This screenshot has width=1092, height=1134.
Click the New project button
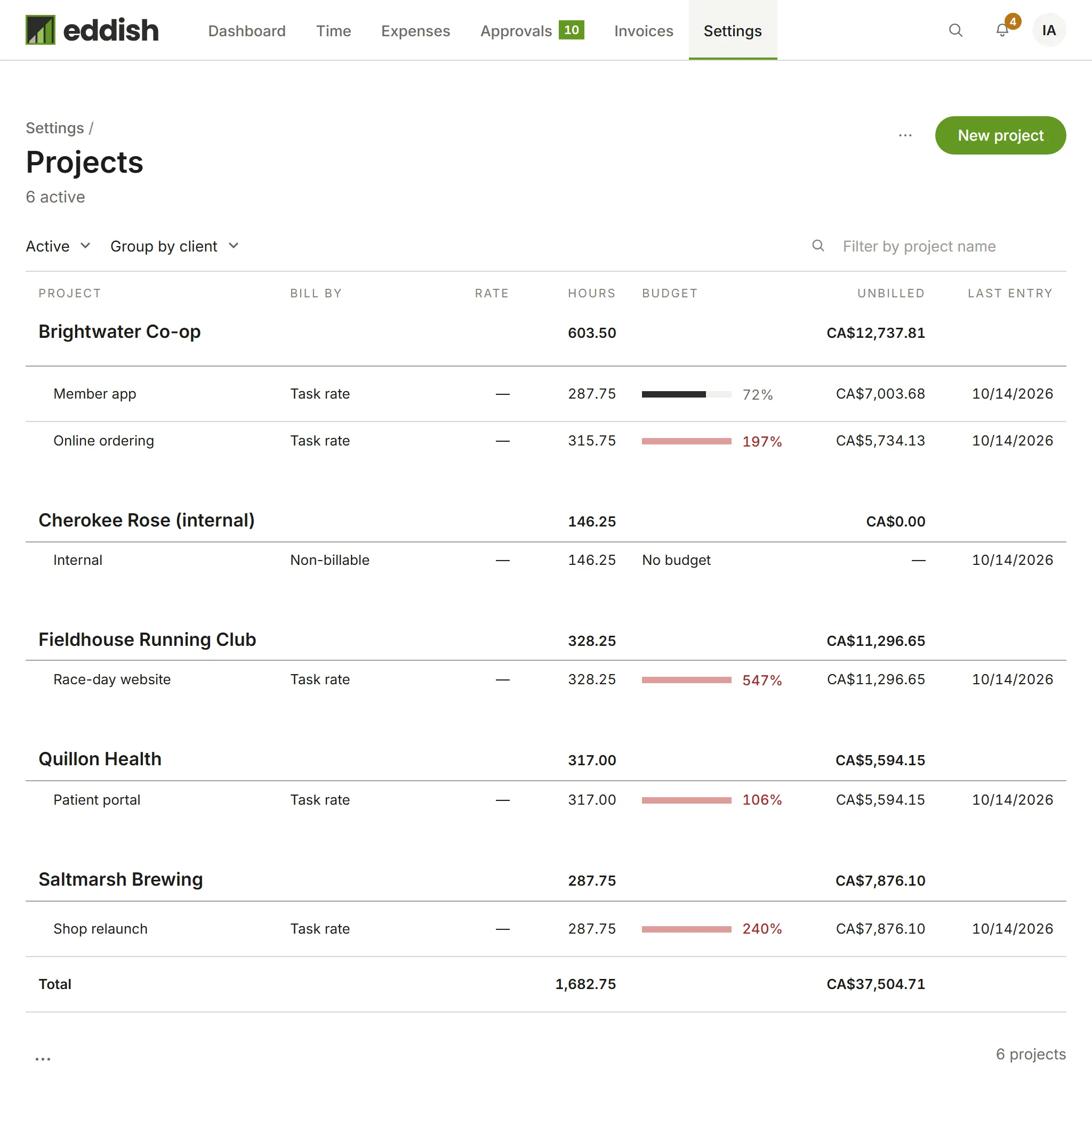click(x=1000, y=135)
